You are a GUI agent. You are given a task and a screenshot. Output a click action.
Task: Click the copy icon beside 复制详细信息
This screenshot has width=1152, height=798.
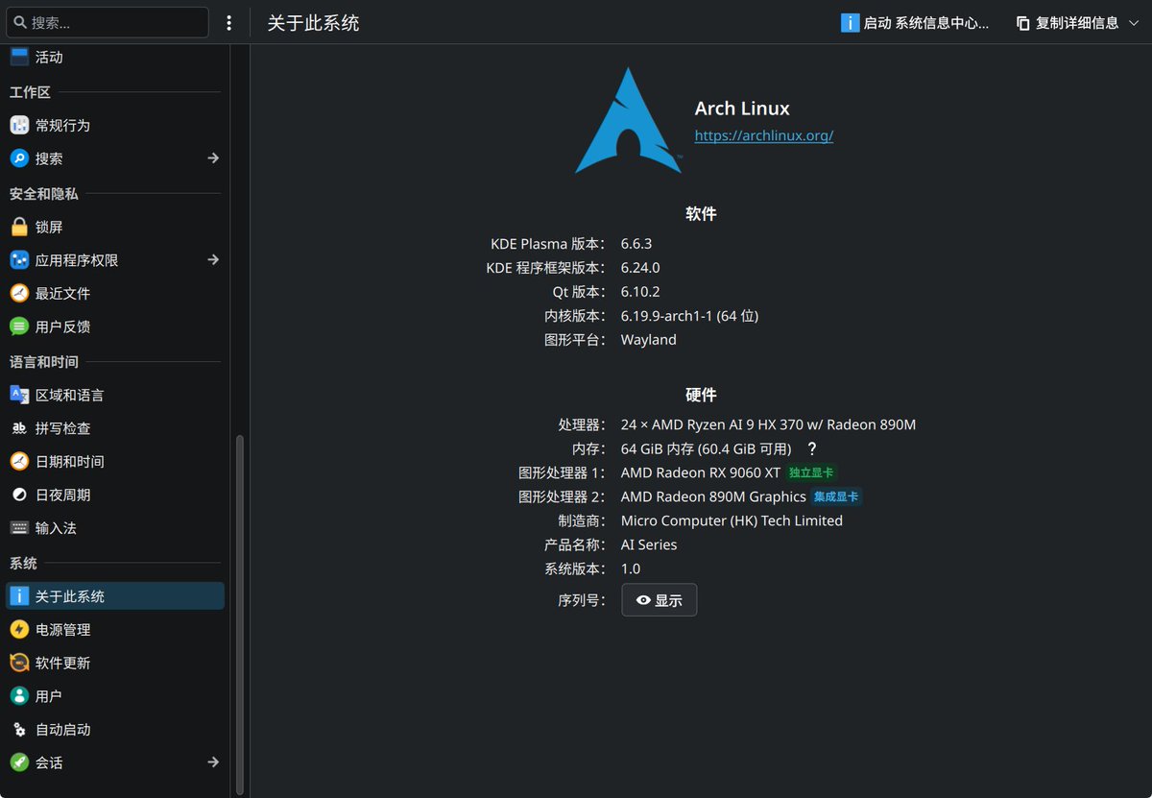[1023, 23]
